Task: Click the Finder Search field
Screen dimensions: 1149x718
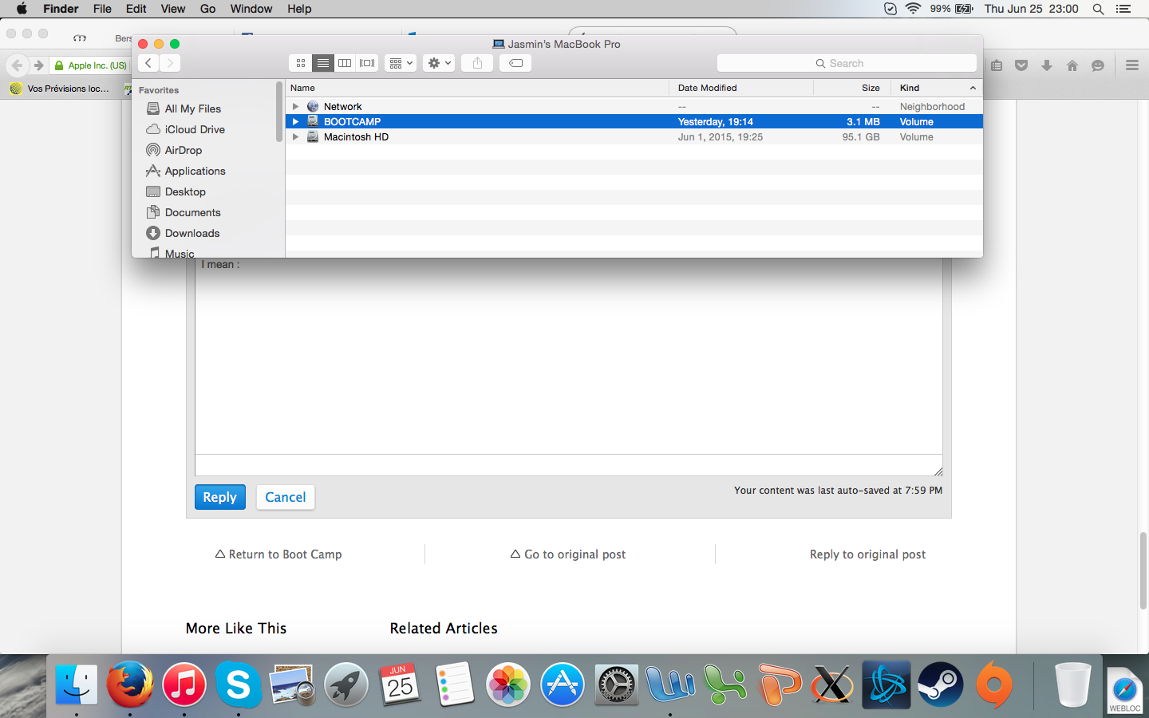Action: (847, 63)
